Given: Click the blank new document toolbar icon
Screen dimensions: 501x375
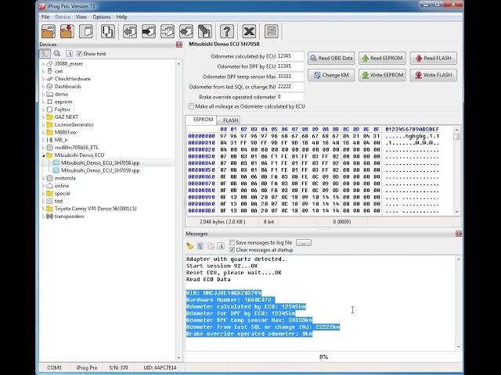Looking at the screenshot, I should click(x=86, y=31).
